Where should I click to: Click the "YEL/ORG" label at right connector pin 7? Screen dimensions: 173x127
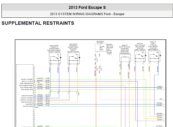pos(160,116)
